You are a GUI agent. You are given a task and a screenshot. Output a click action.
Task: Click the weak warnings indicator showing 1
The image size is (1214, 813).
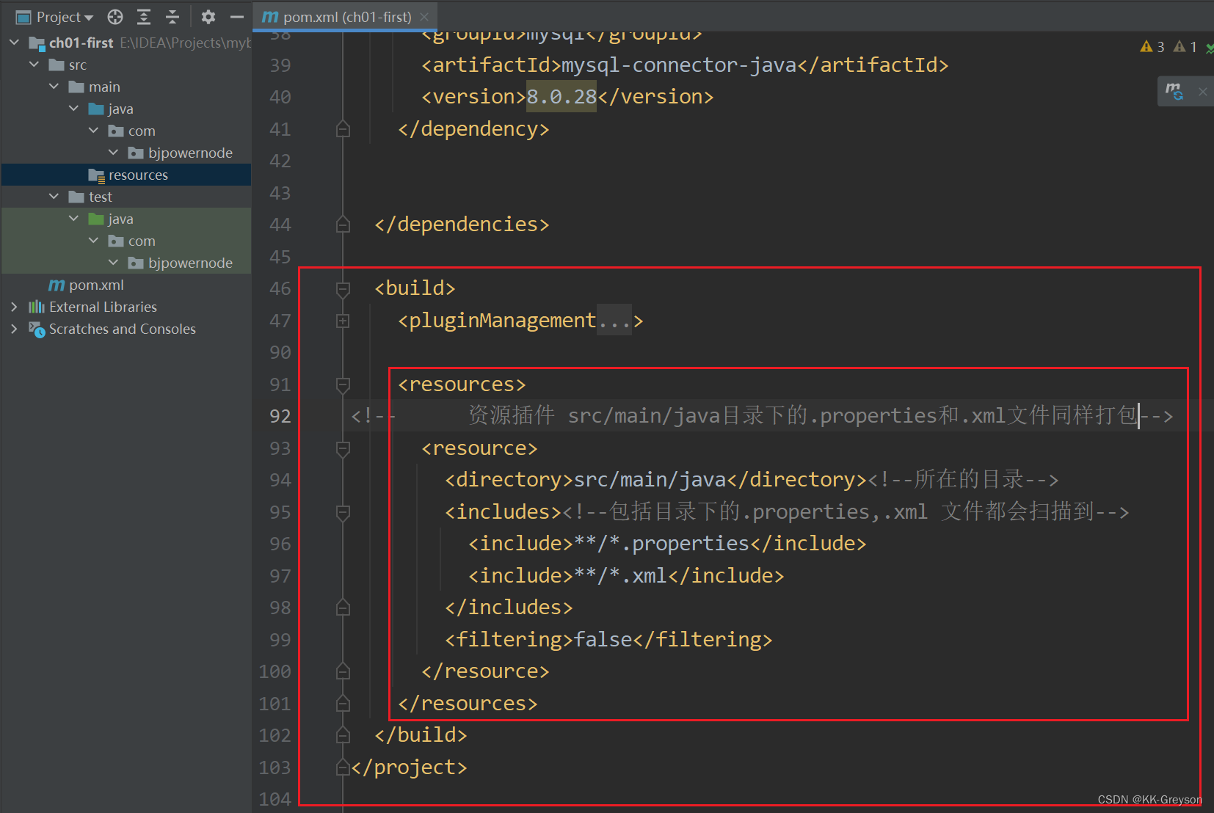1185,47
